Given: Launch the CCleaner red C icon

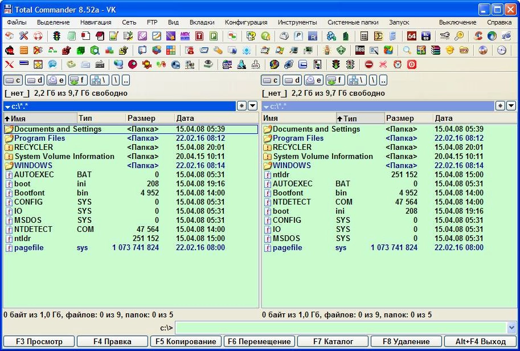Looking at the screenshot, I should [x=478, y=36].
